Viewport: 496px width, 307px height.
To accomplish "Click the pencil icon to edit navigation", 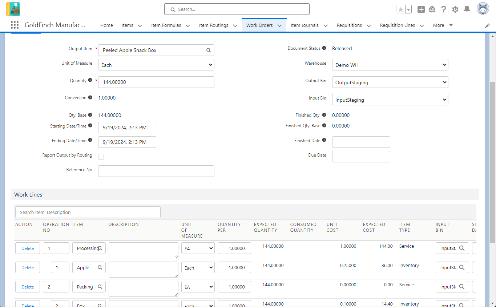I will tap(487, 25).
